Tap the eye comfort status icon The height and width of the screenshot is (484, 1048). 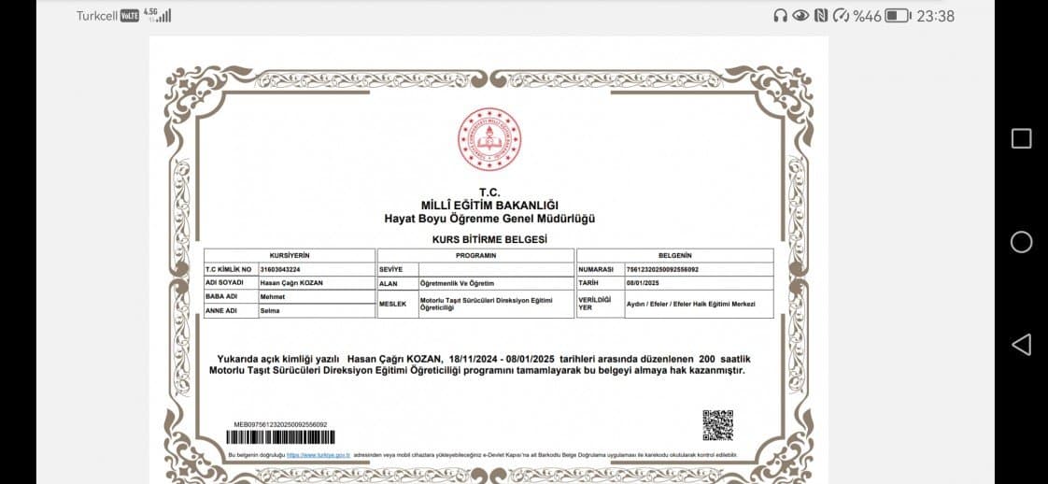tap(800, 15)
